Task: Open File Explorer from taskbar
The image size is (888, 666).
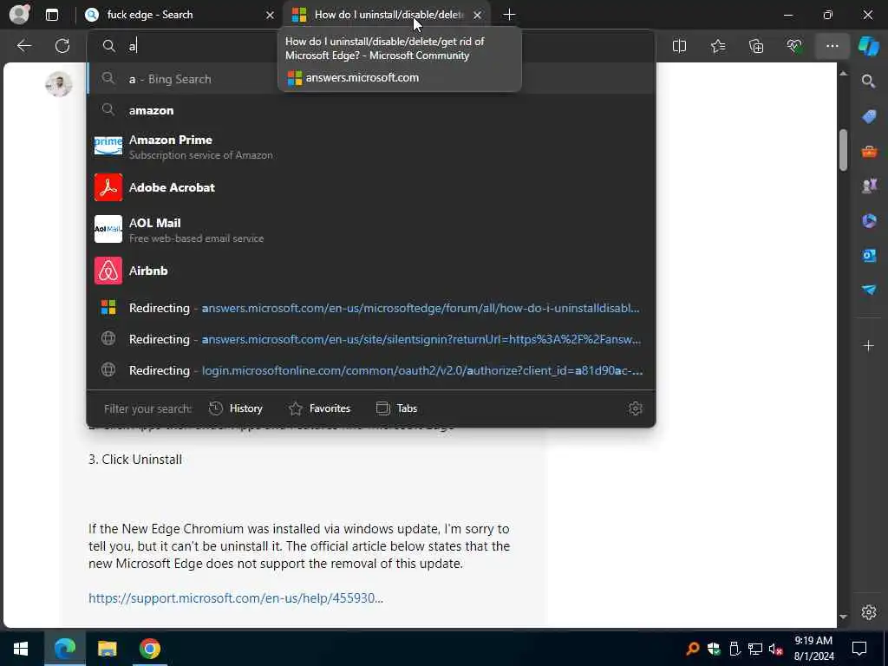Action: click(x=107, y=649)
